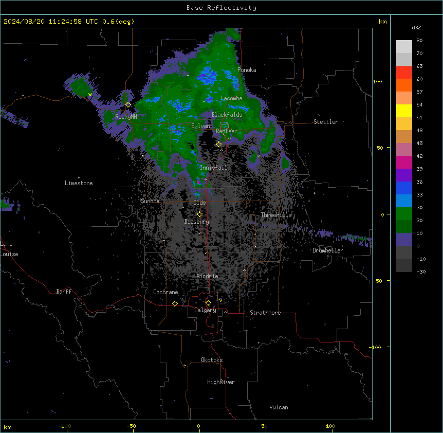Click the Banff town label
This screenshot has width=443, height=433.
(64, 292)
